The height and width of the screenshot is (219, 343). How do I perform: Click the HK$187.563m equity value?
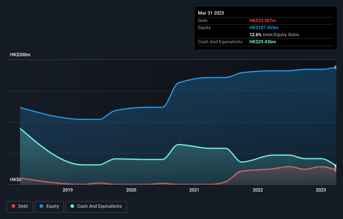coord(264,27)
